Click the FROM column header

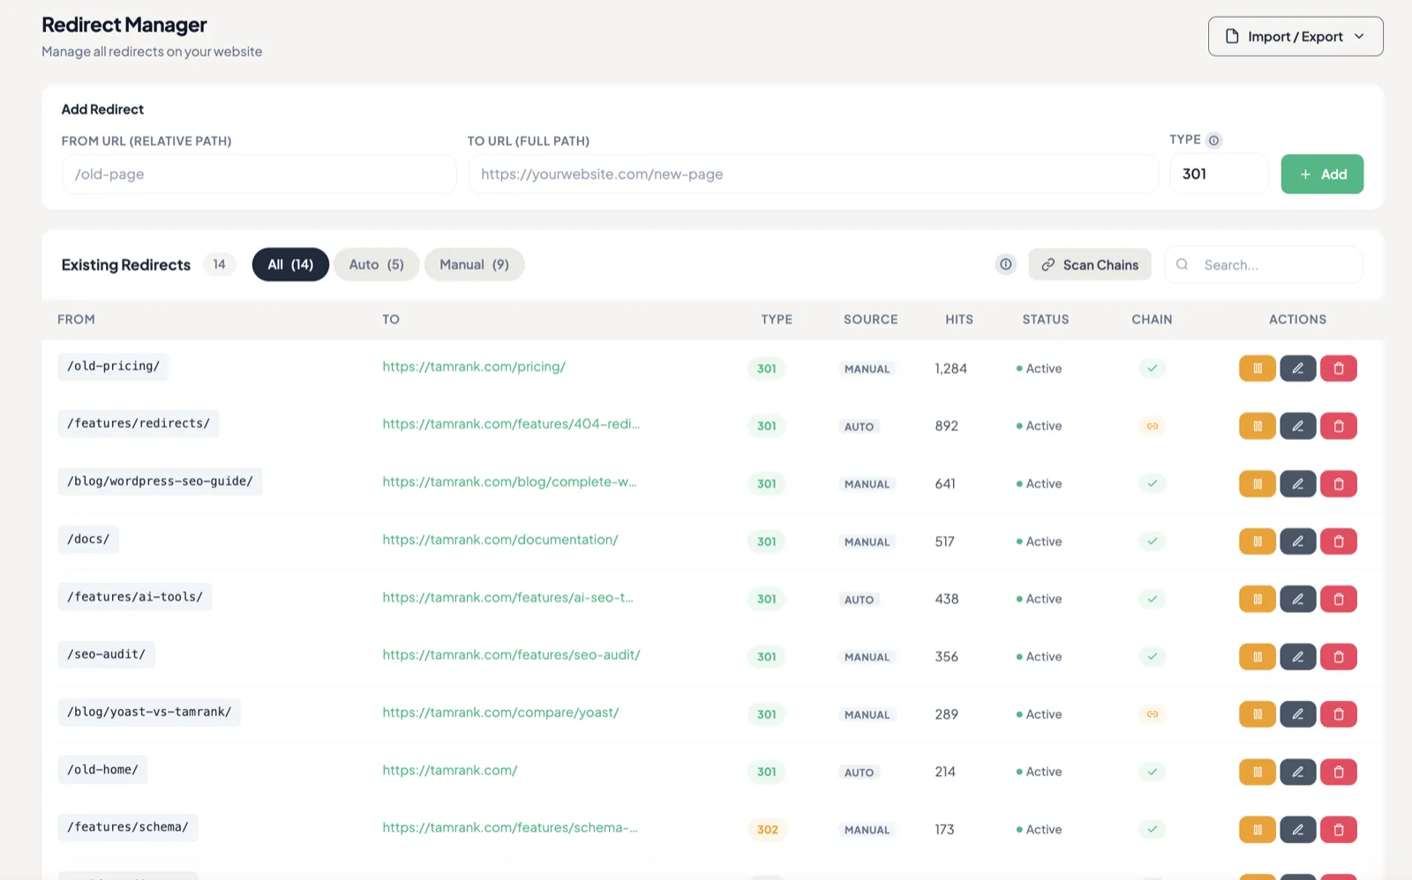pos(76,319)
